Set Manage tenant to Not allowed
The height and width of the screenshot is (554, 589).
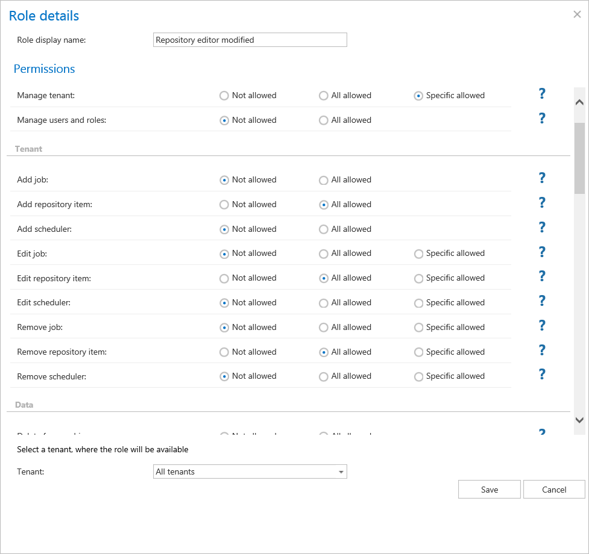tap(224, 96)
